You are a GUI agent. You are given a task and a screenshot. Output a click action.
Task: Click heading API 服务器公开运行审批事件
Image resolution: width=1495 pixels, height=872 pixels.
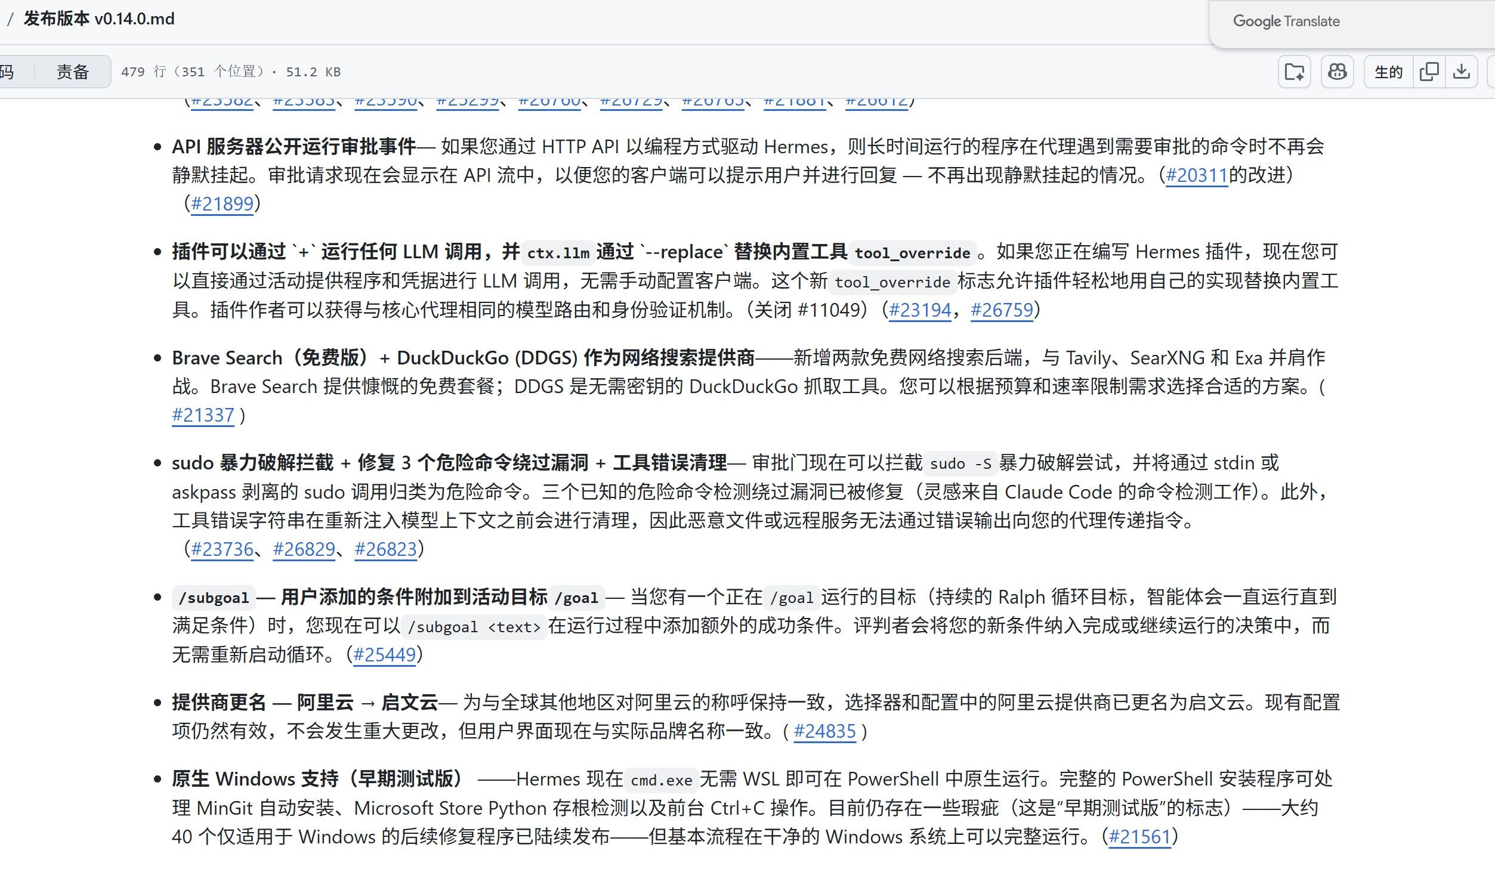tap(294, 147)
